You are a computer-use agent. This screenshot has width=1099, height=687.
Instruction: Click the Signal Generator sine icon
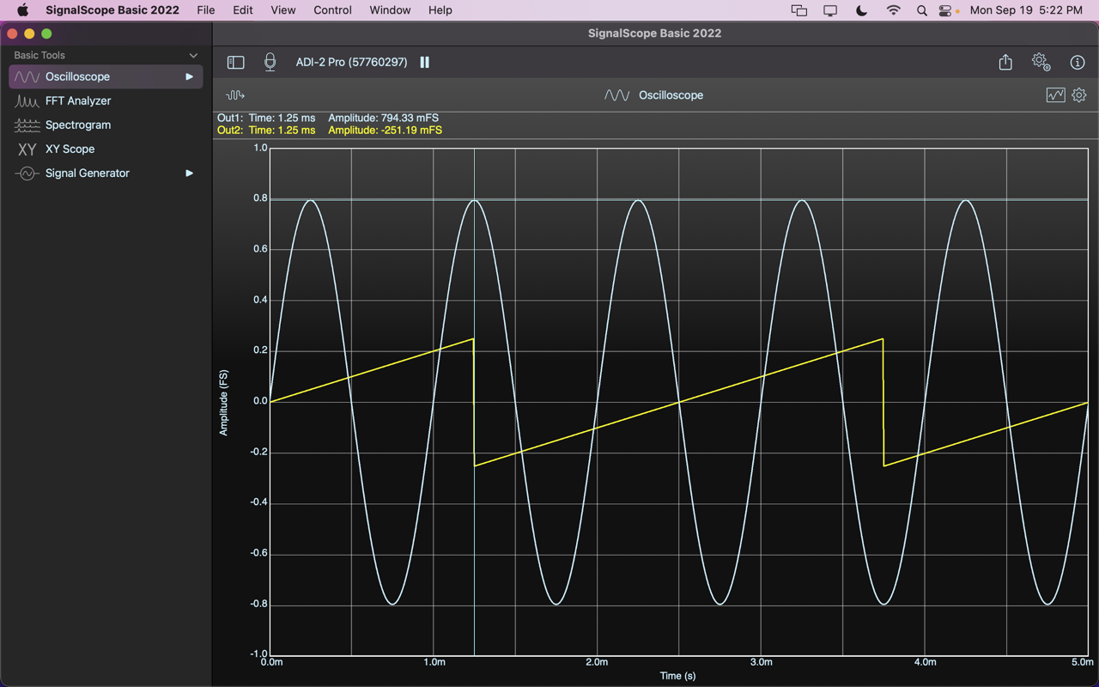point(27,173)
